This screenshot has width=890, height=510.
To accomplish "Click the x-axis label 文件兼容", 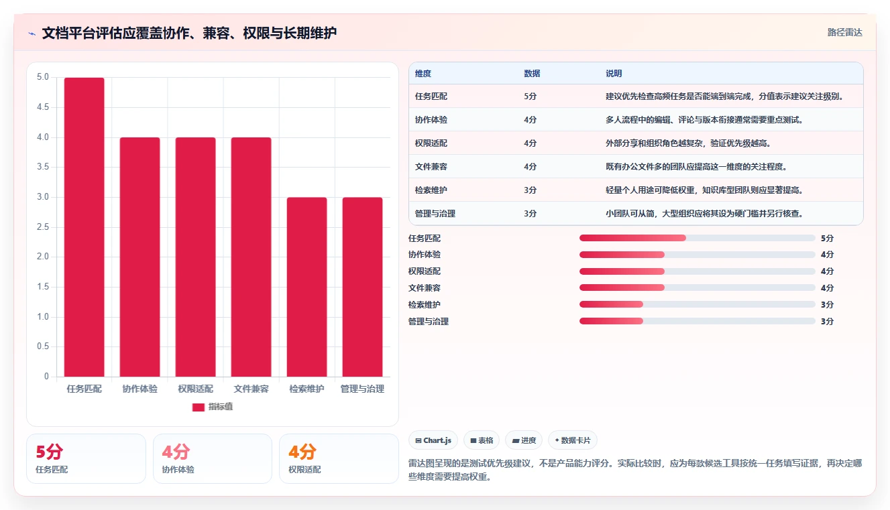I will [251, 389].
